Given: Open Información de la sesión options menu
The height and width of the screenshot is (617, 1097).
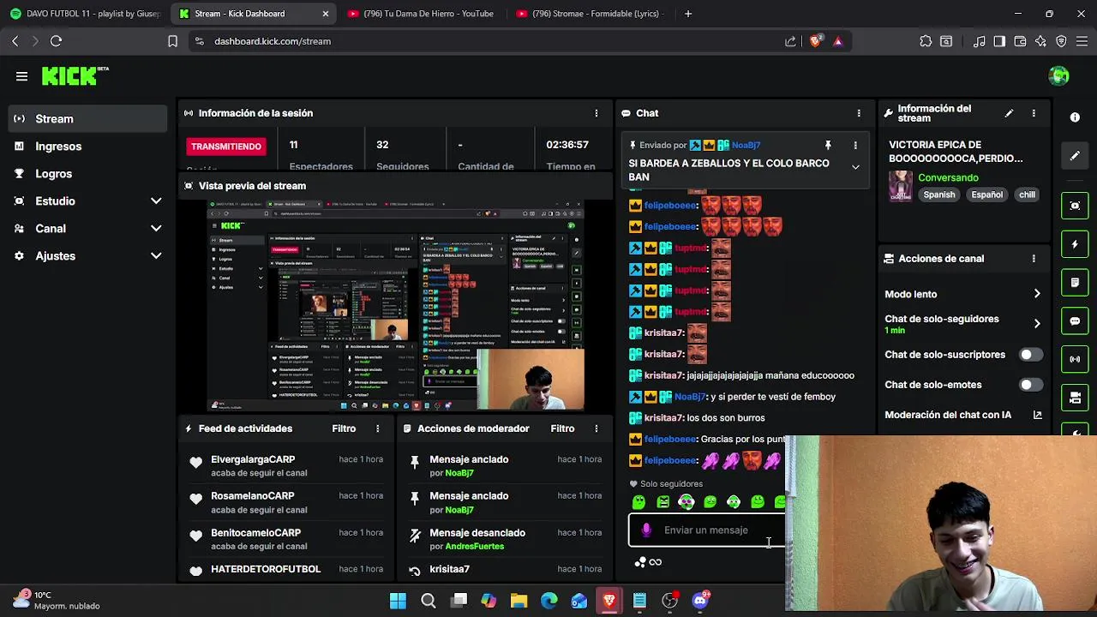Looking at the screenshot, I should click(x=596, y=113).
